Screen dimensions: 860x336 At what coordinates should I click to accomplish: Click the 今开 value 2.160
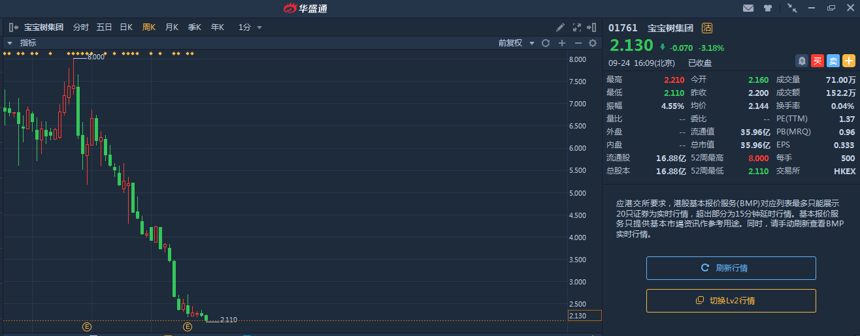[x=758, y=80]
